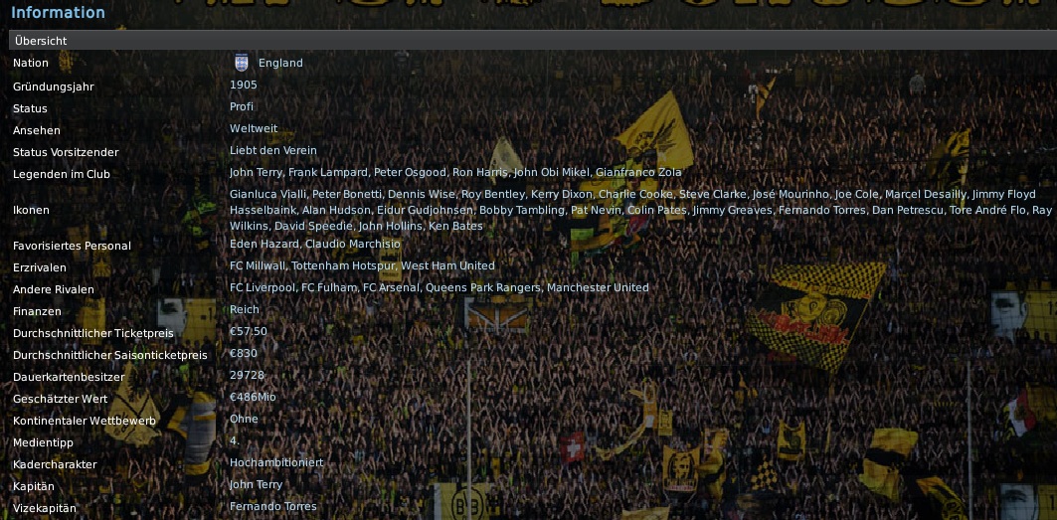Open vice-captain Fernando Torres profile
This screenshot has height=520, width=1057.
tap(273, 506)
